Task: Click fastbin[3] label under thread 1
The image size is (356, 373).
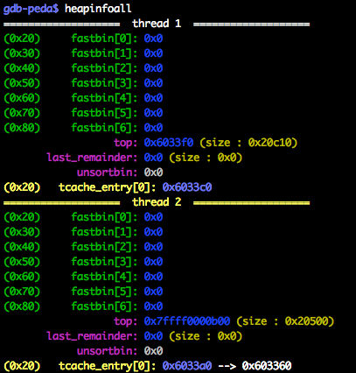Action: point(104,83)
